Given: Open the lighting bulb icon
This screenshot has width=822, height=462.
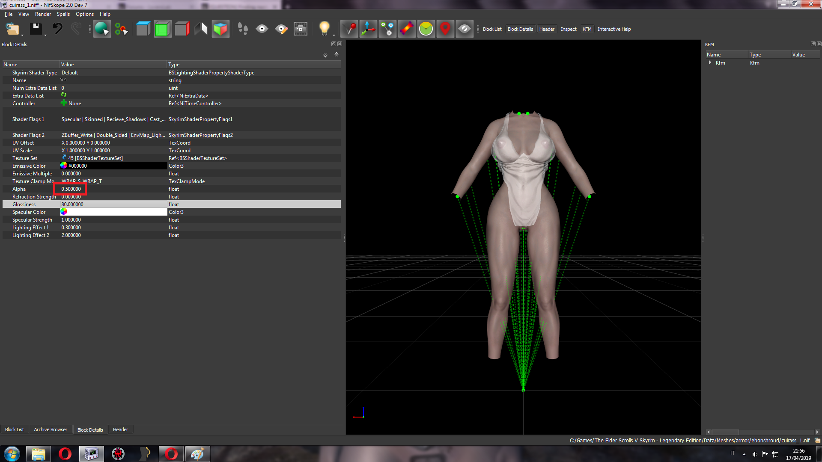Looking at the screenshot, I should (325, 29).
